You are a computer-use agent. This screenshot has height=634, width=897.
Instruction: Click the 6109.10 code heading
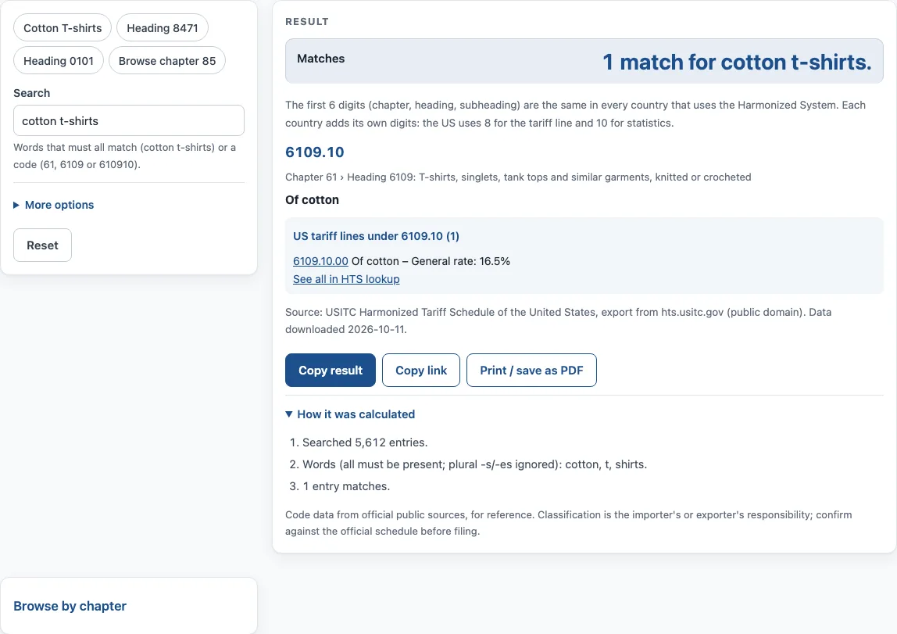[315, 152]
